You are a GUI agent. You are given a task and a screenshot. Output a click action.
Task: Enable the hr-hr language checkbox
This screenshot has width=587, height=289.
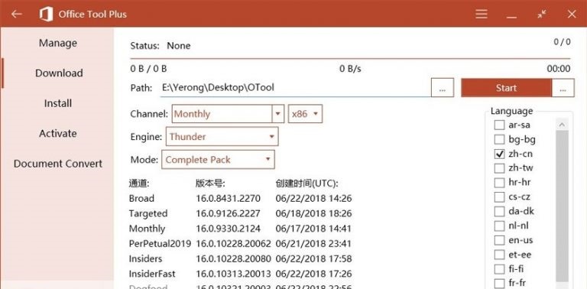coord(499,183)
